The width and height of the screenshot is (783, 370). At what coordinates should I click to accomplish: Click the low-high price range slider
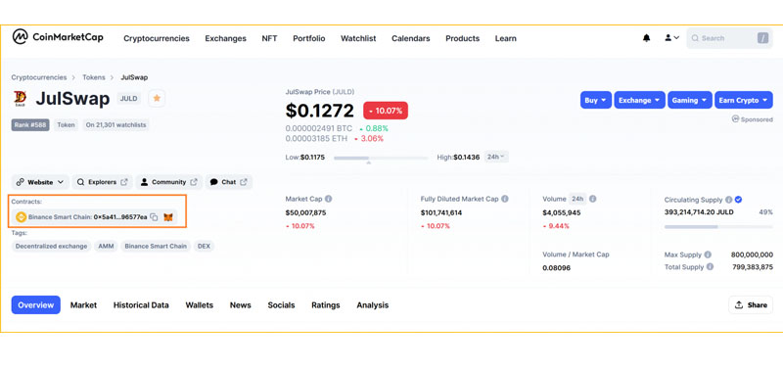(x=381, y=159)
